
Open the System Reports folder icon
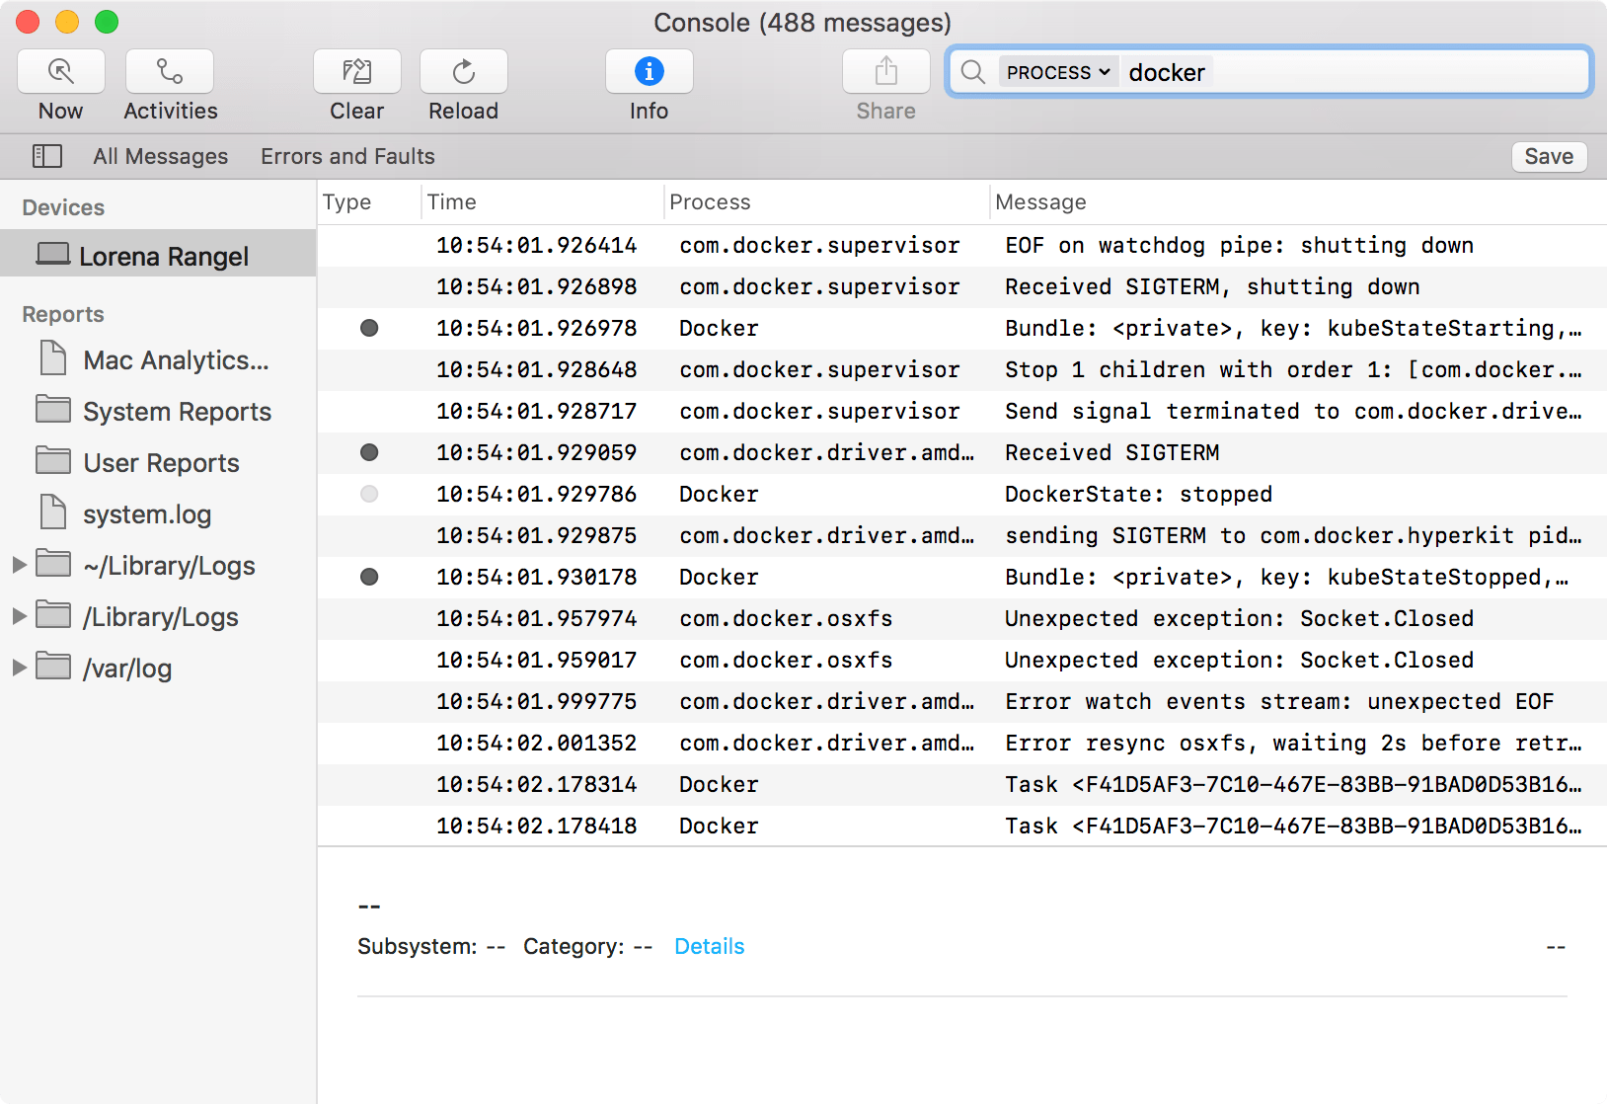tap(176, 411)
